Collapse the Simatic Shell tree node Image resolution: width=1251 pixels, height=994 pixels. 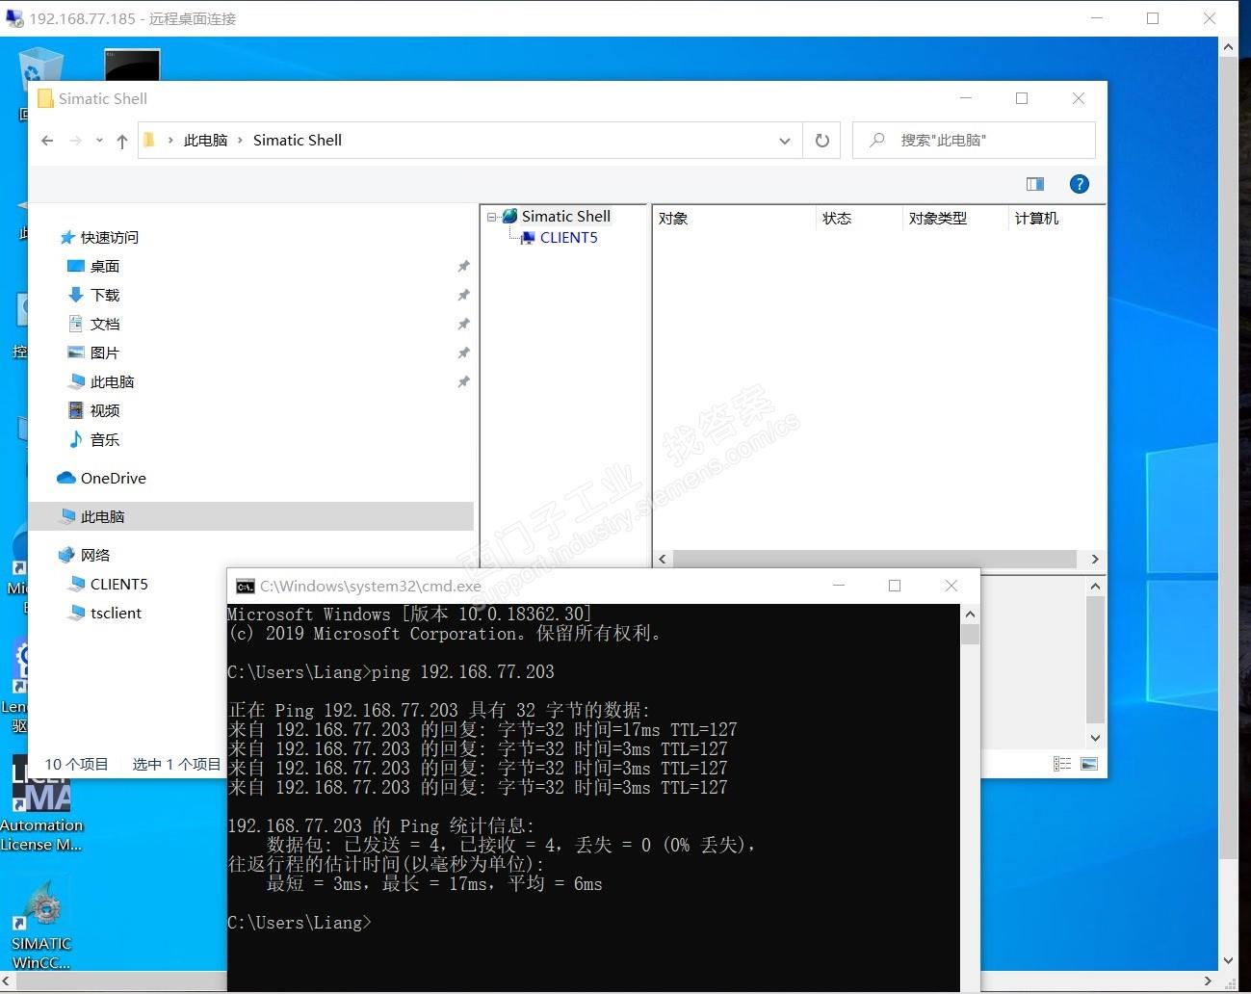[x=491, y=217]
